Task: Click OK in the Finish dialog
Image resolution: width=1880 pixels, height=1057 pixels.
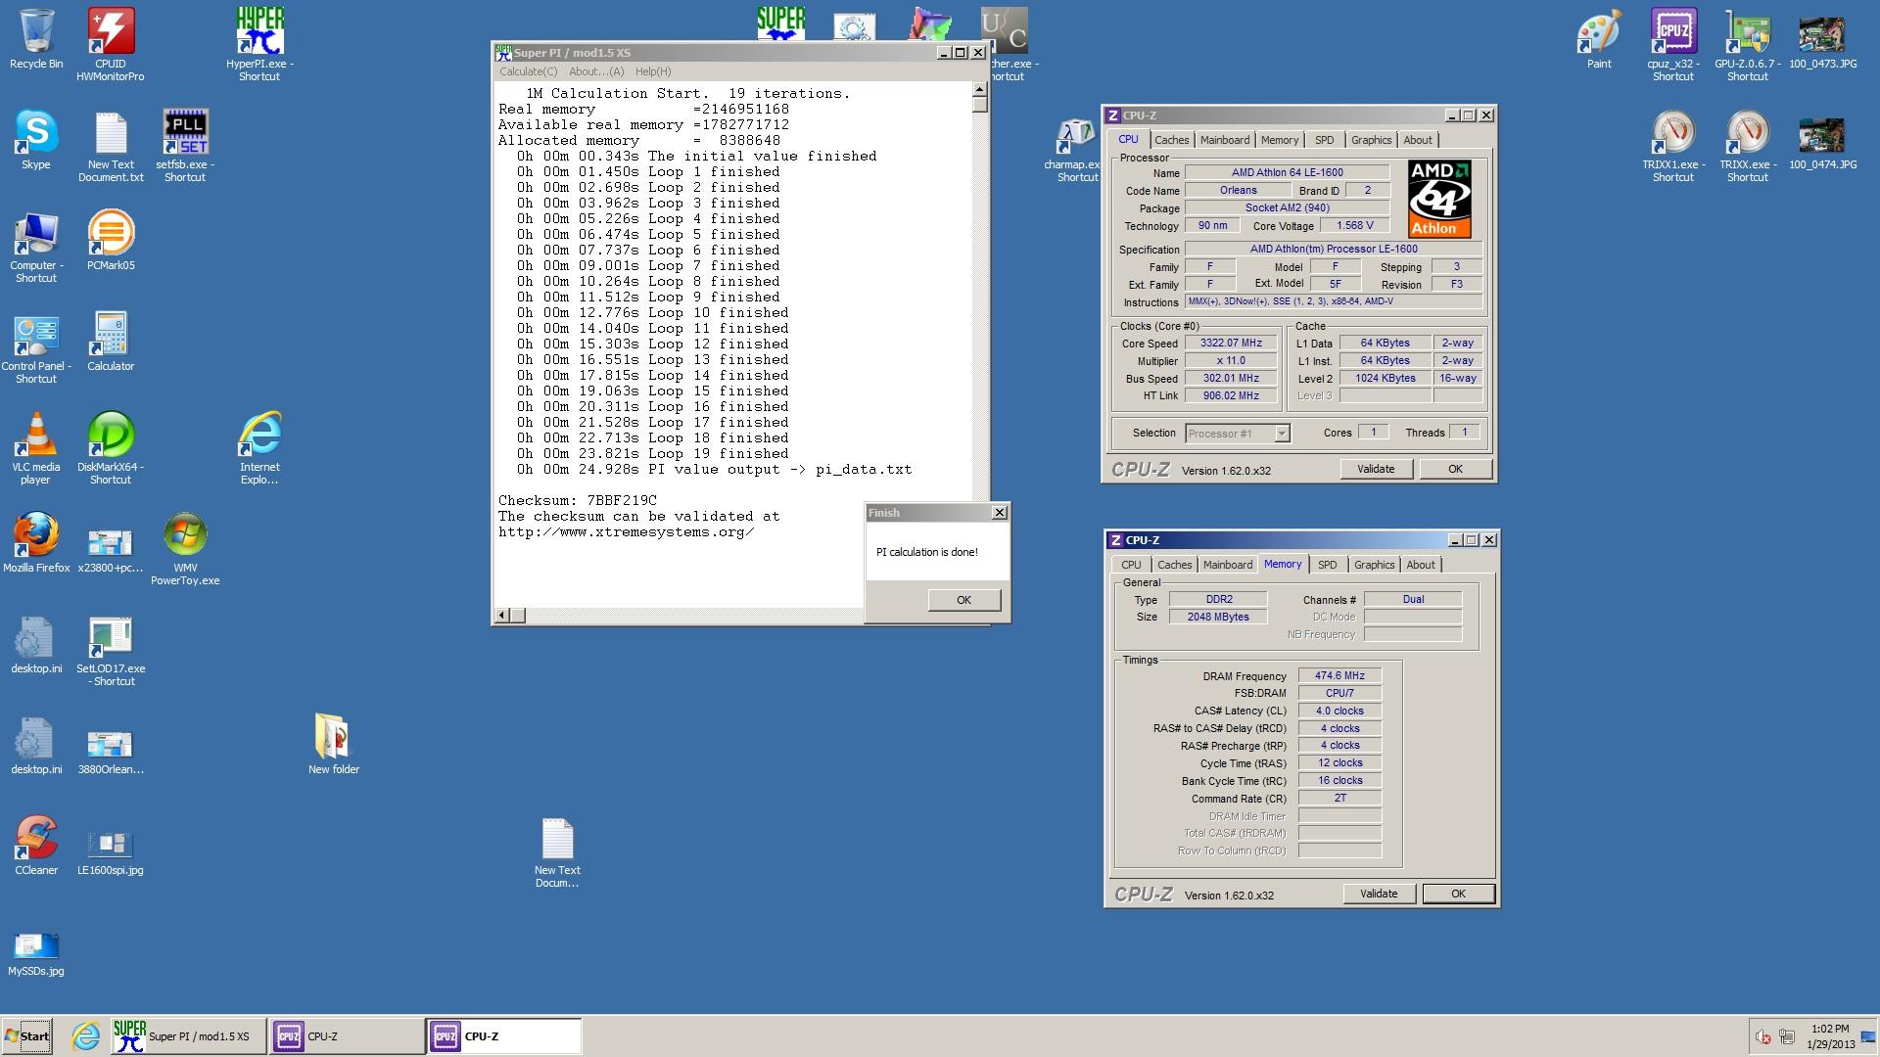Action: [963, 600]
